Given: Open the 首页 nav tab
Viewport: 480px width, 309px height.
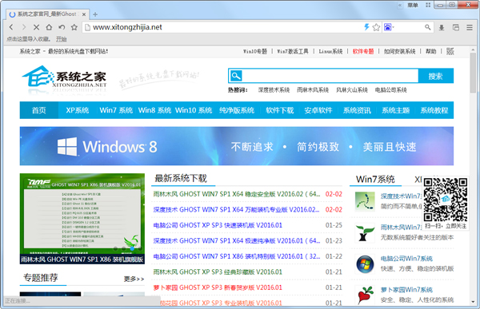Looking at the screenshot, I should pos(39,110).
